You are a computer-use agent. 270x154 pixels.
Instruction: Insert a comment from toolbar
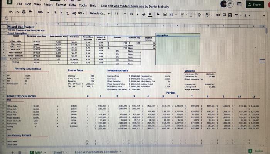click(224, 15)
